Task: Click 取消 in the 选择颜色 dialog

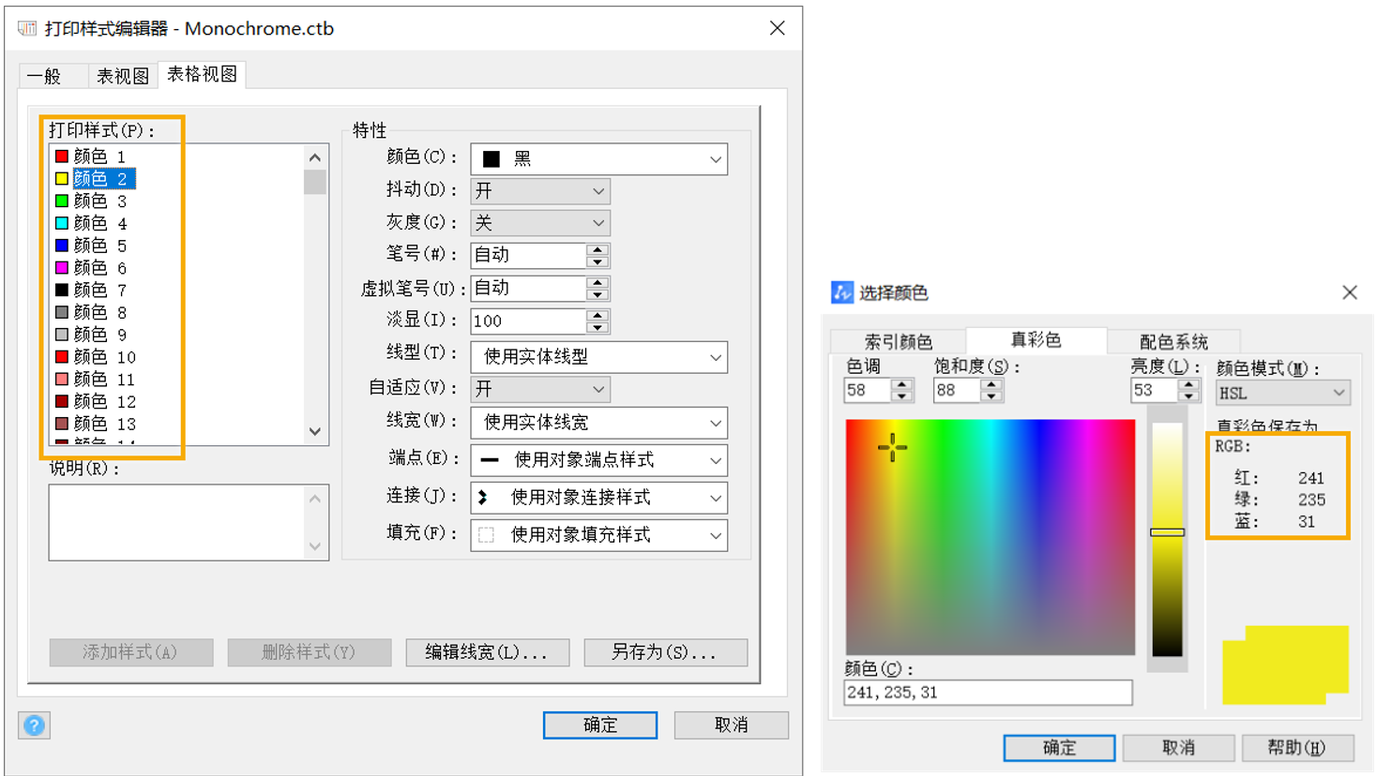Action: pyautogui.click(x=1178, y=747)
